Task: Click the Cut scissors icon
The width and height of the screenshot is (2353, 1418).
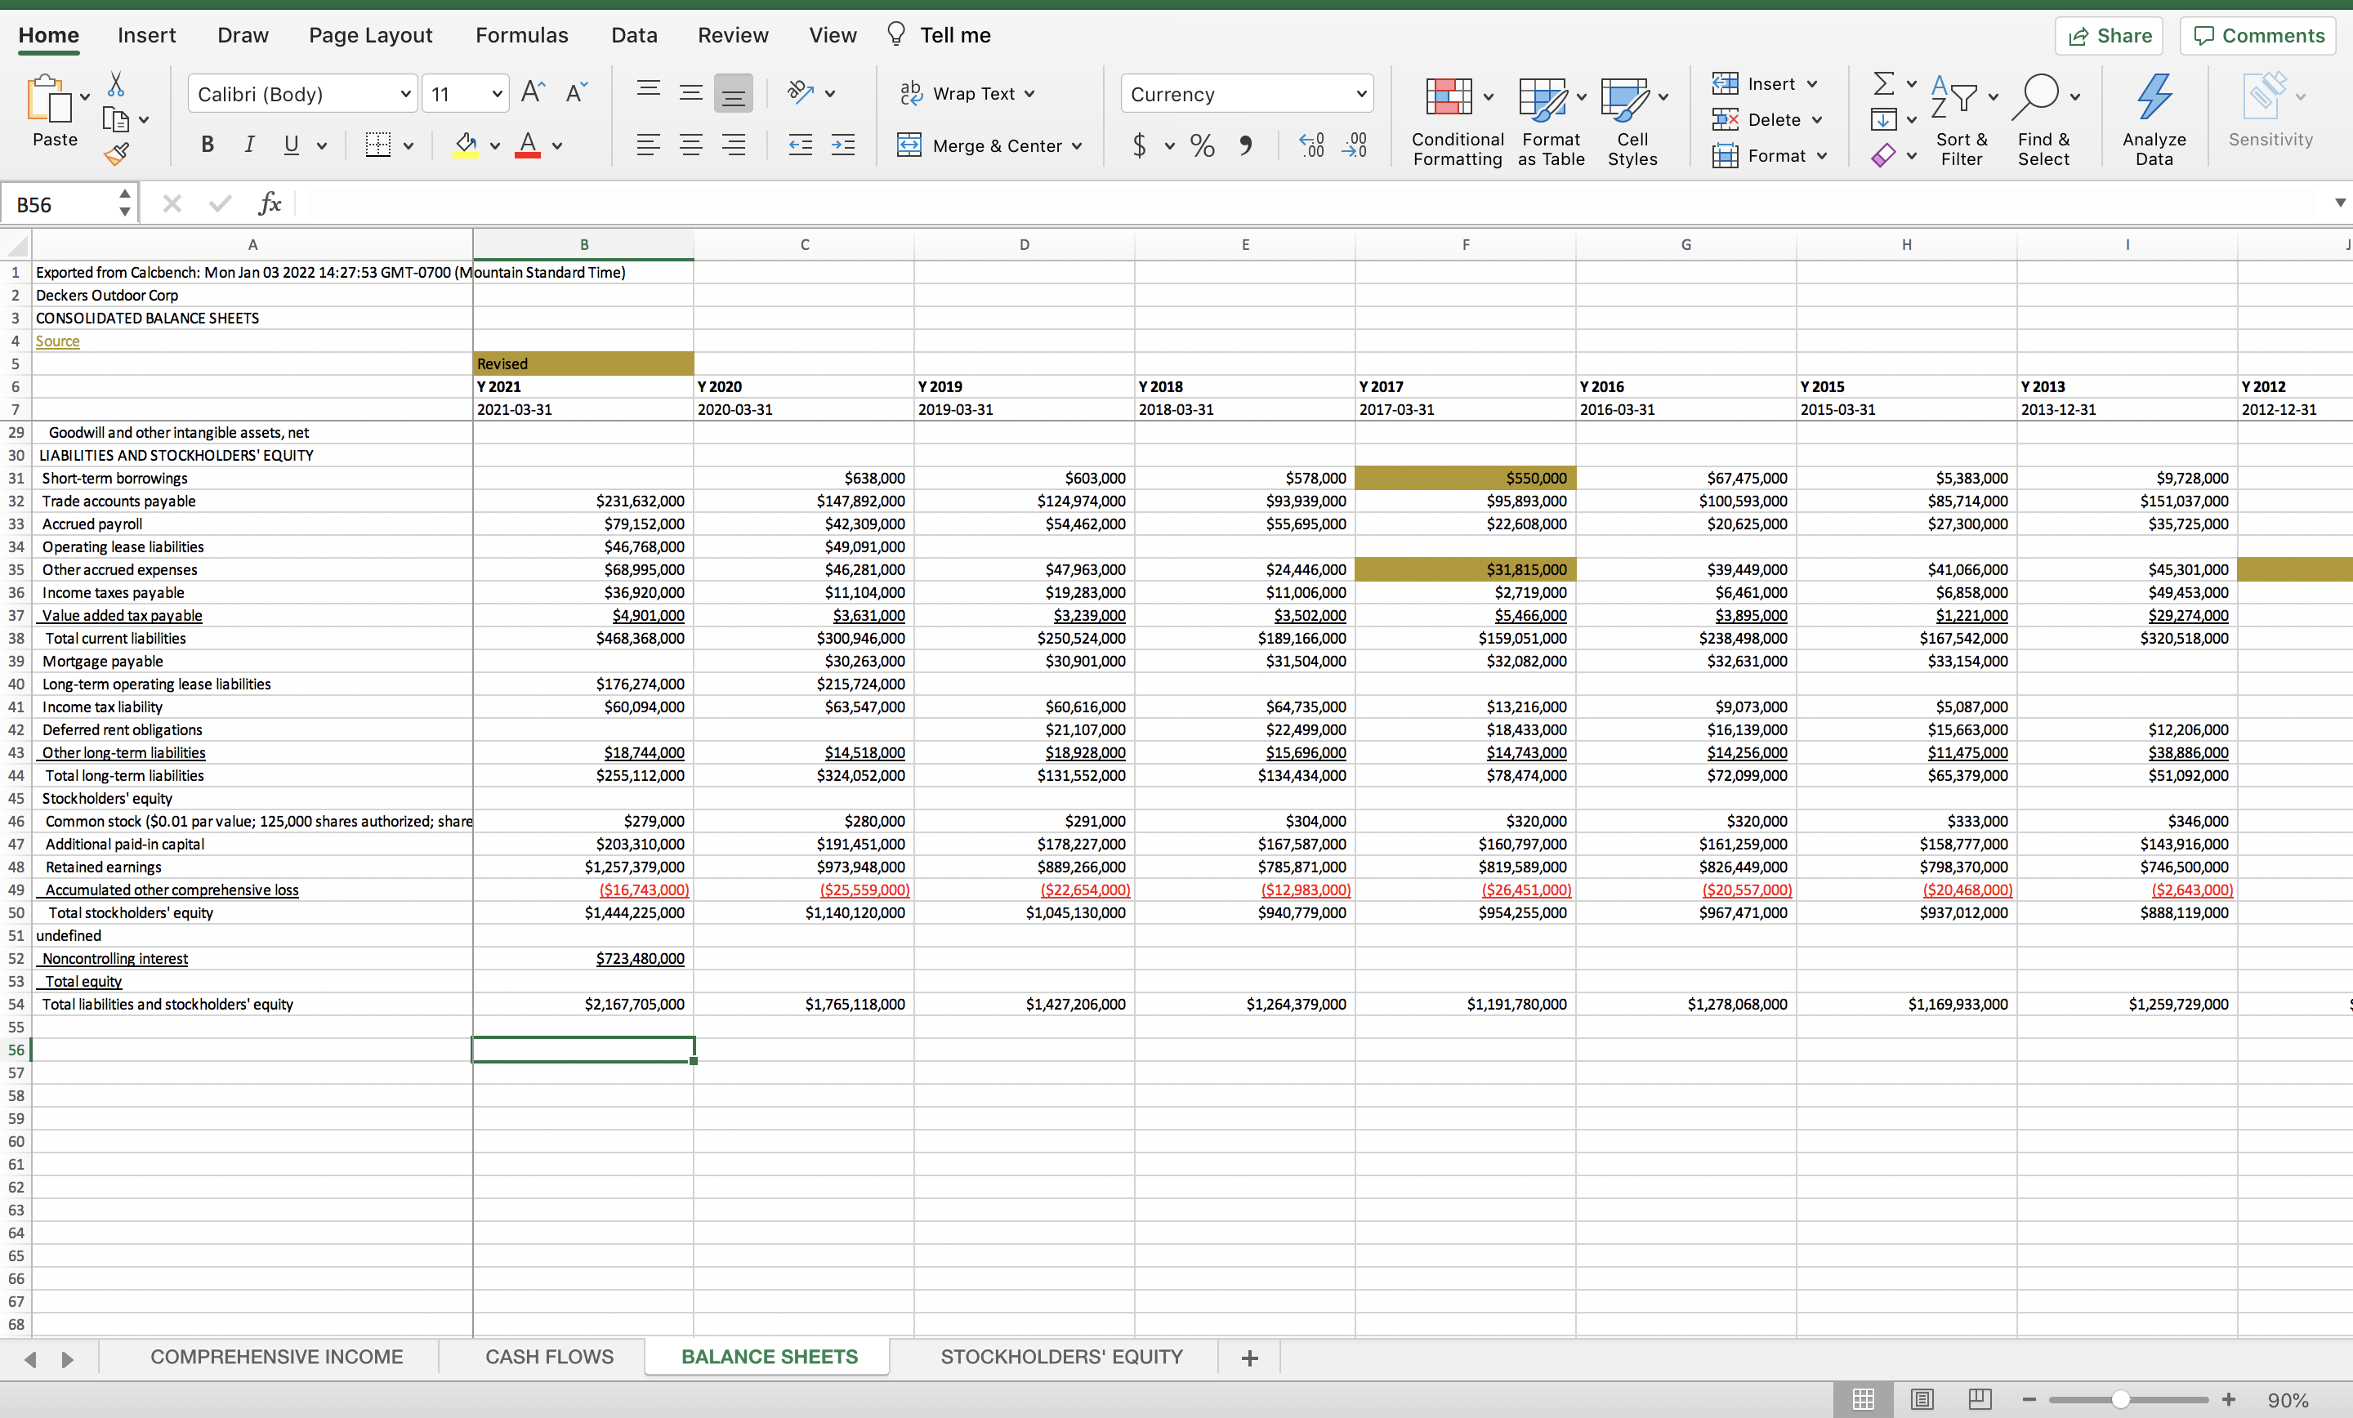Action: [x=115, y=85]
